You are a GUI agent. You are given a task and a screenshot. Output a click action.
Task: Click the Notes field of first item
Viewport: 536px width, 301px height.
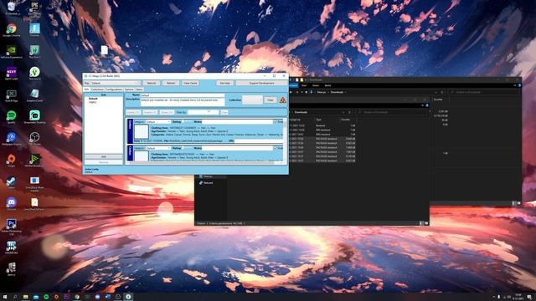(237, 122)
